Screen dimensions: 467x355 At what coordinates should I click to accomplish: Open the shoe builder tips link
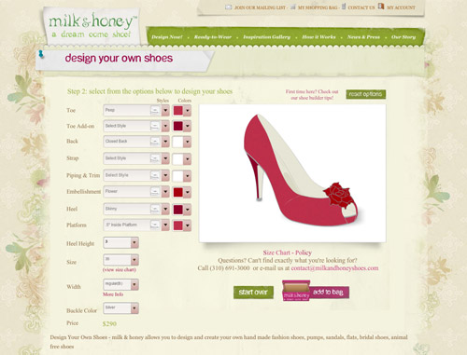312,95
